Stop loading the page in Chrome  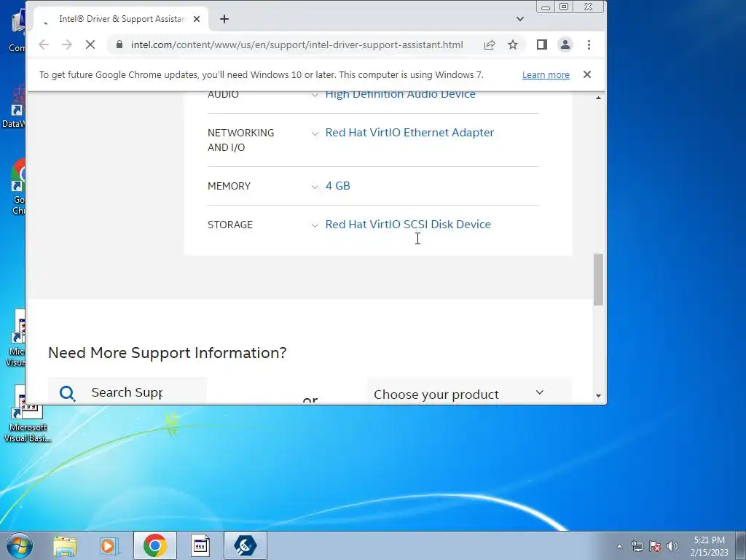[x=90, y=44]
